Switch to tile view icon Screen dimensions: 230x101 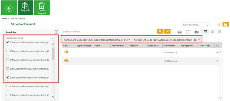[219, 32]
